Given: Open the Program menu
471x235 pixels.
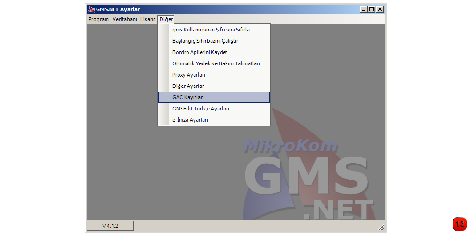Looking at the screenshot, I should click(98, 19).
